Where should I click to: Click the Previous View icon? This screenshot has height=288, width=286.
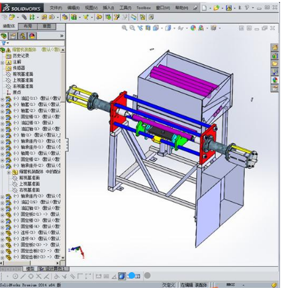[140, 28]
